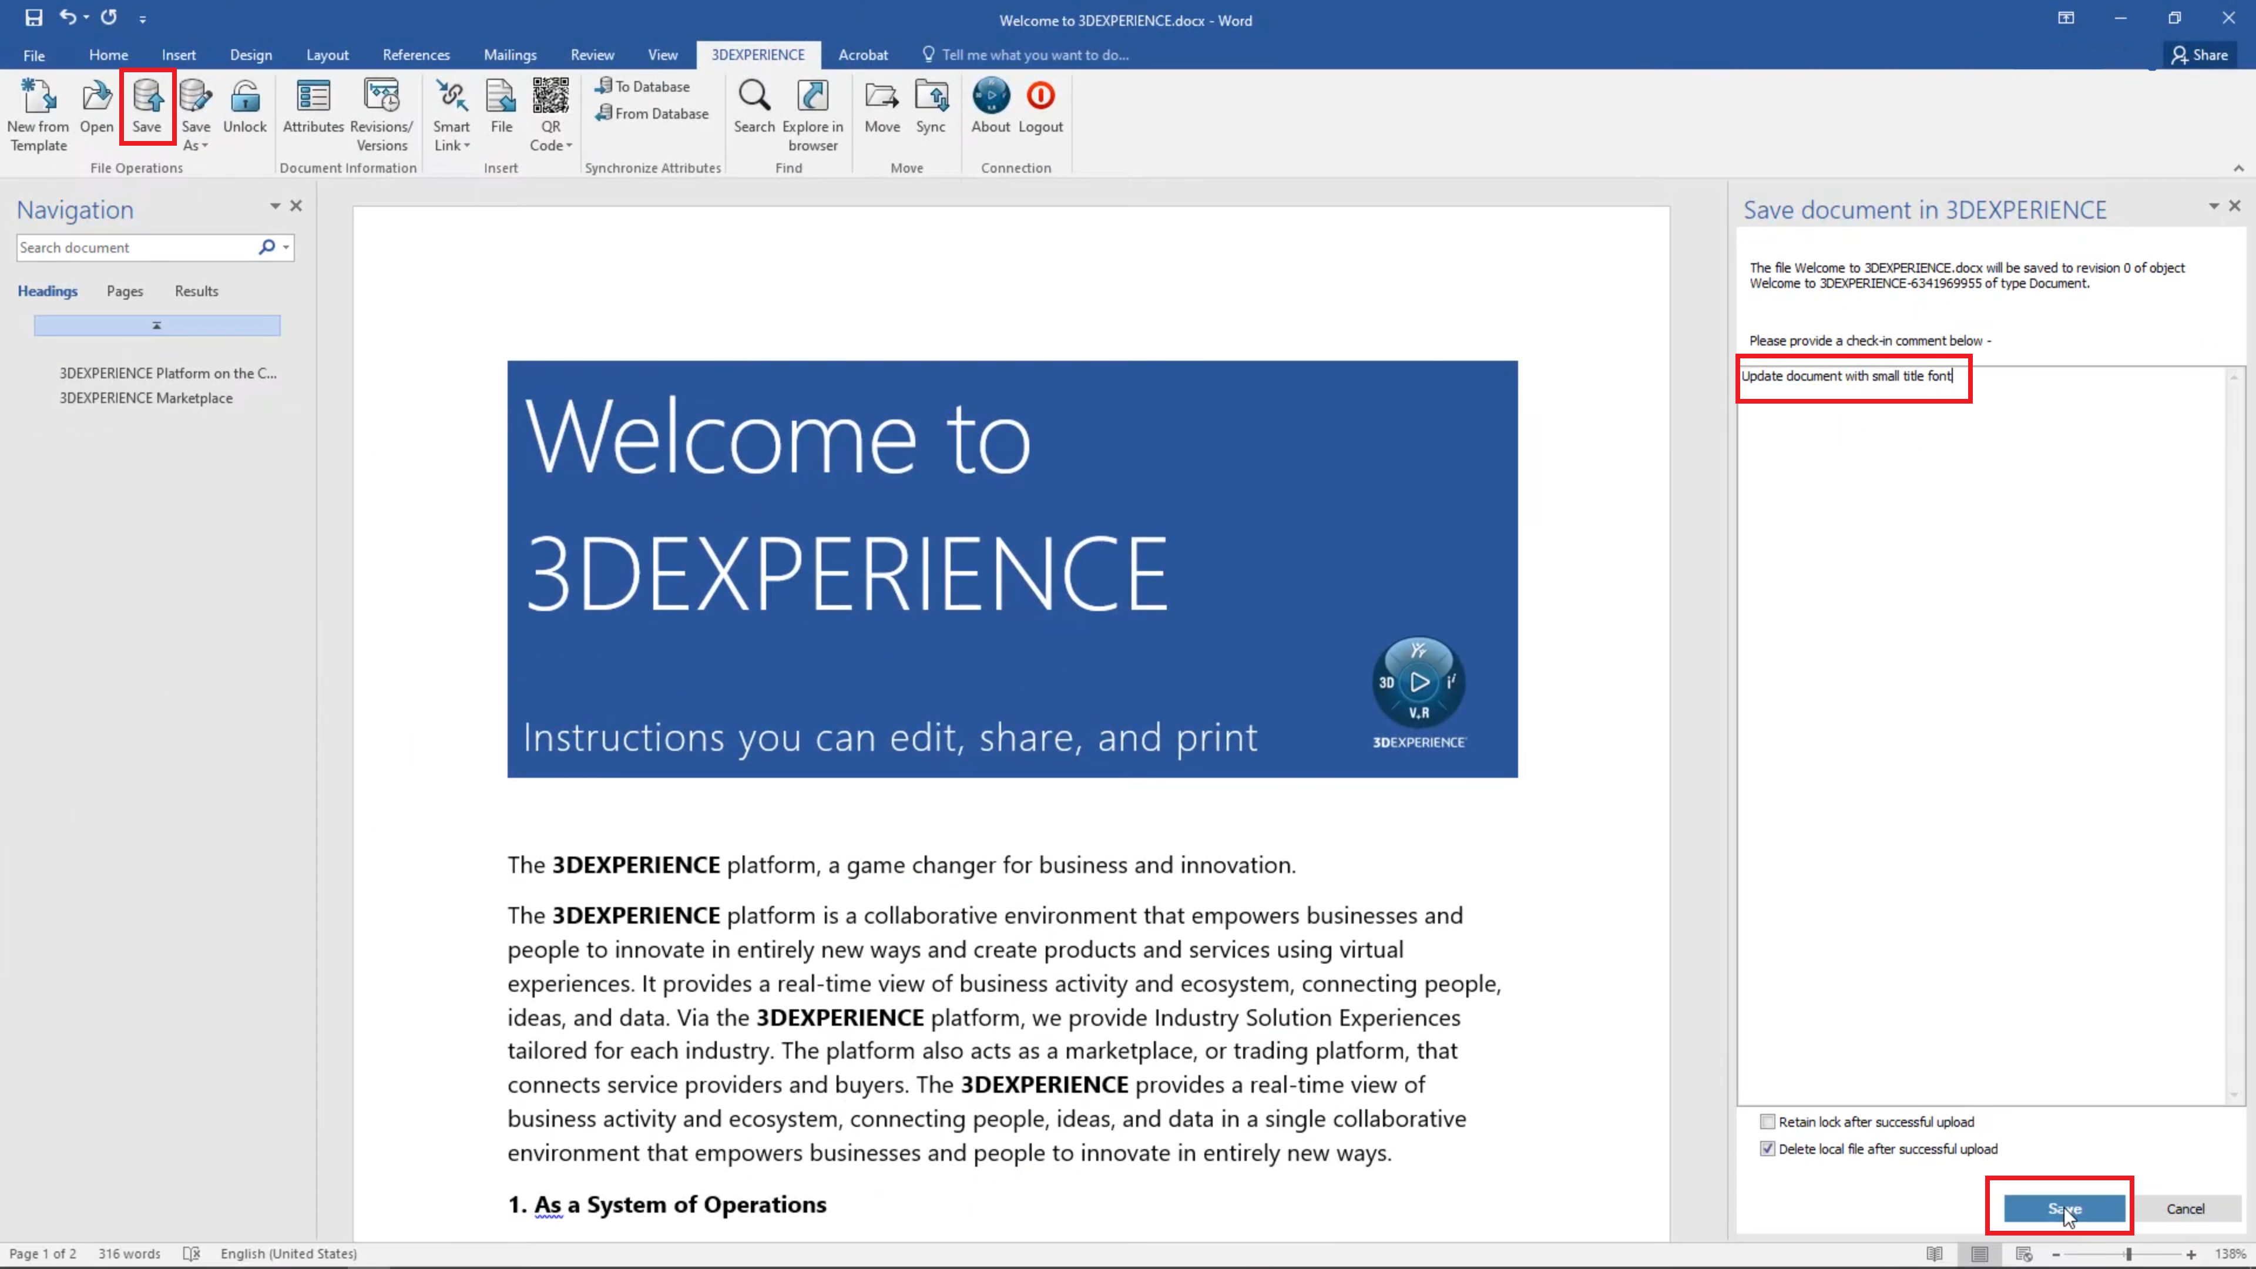The width and height of the screenshot is (2256, 1269).
Task: Uncheck Delete local file after upload
Action: 1767,1149
